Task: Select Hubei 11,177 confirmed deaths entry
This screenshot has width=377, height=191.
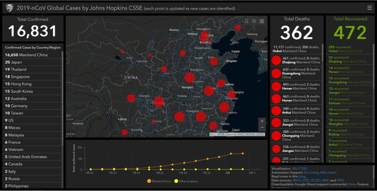Action: [x=296, y=49]
